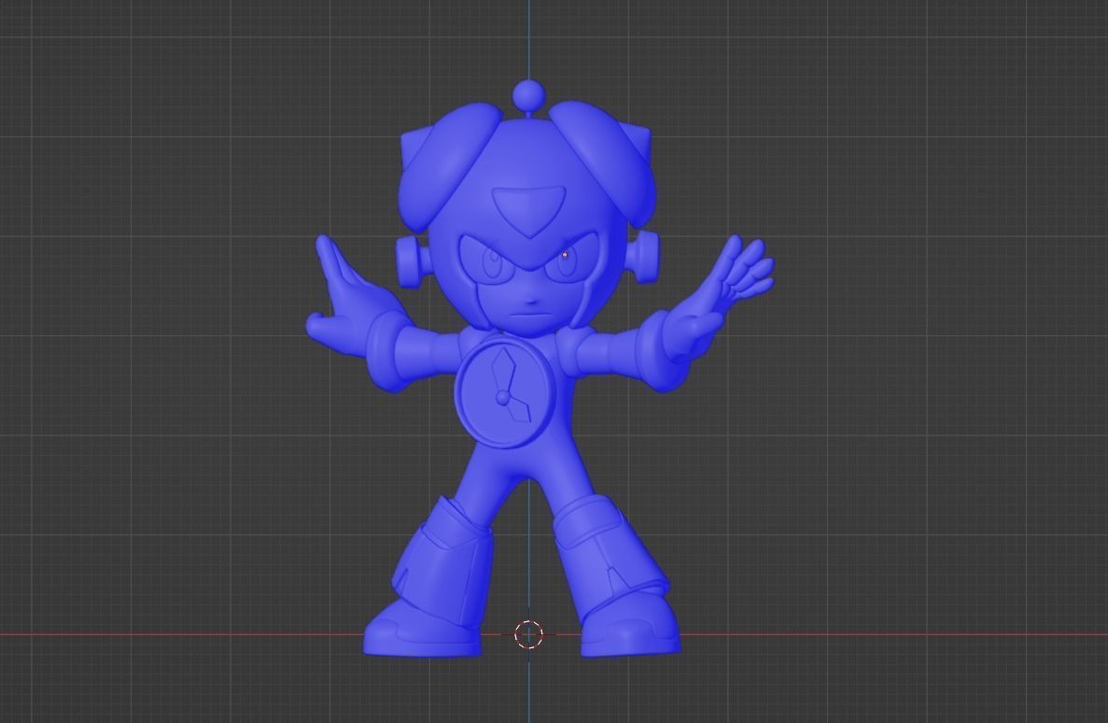
Task: Click the triangular crest on the helmet forehead
Action: pos(530,211)
